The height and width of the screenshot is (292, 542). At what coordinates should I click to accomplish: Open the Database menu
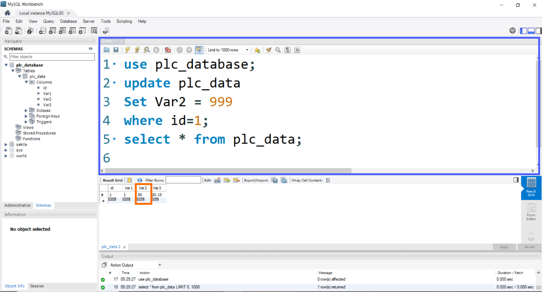pos(68,21)
